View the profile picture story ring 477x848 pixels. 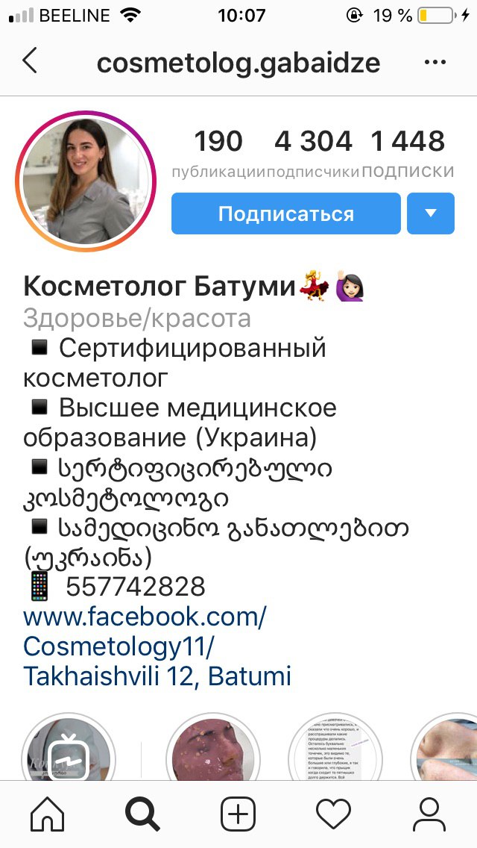point(86,181)
